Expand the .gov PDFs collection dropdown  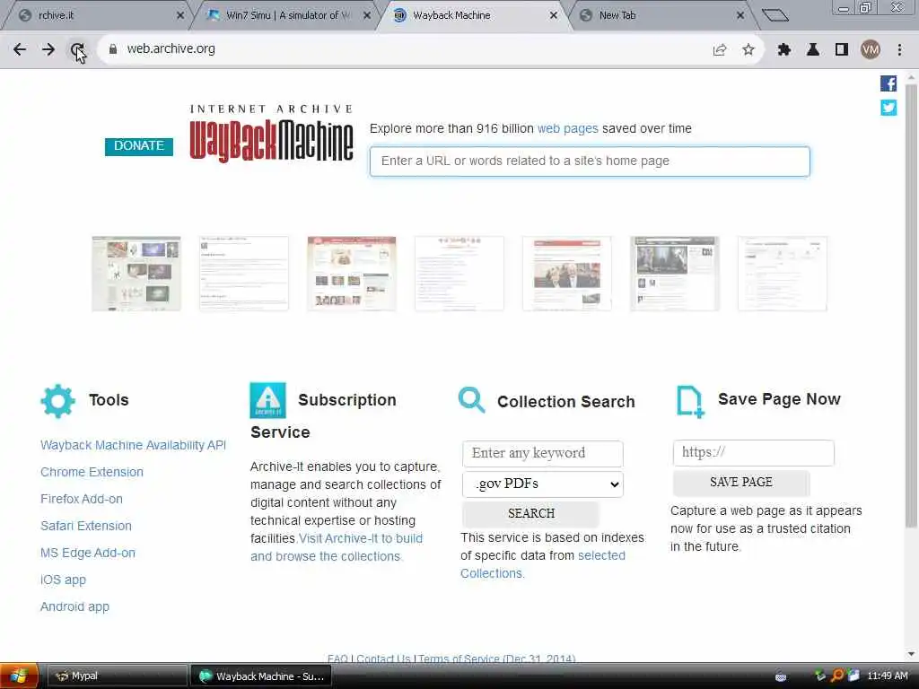tap(543, 484)
